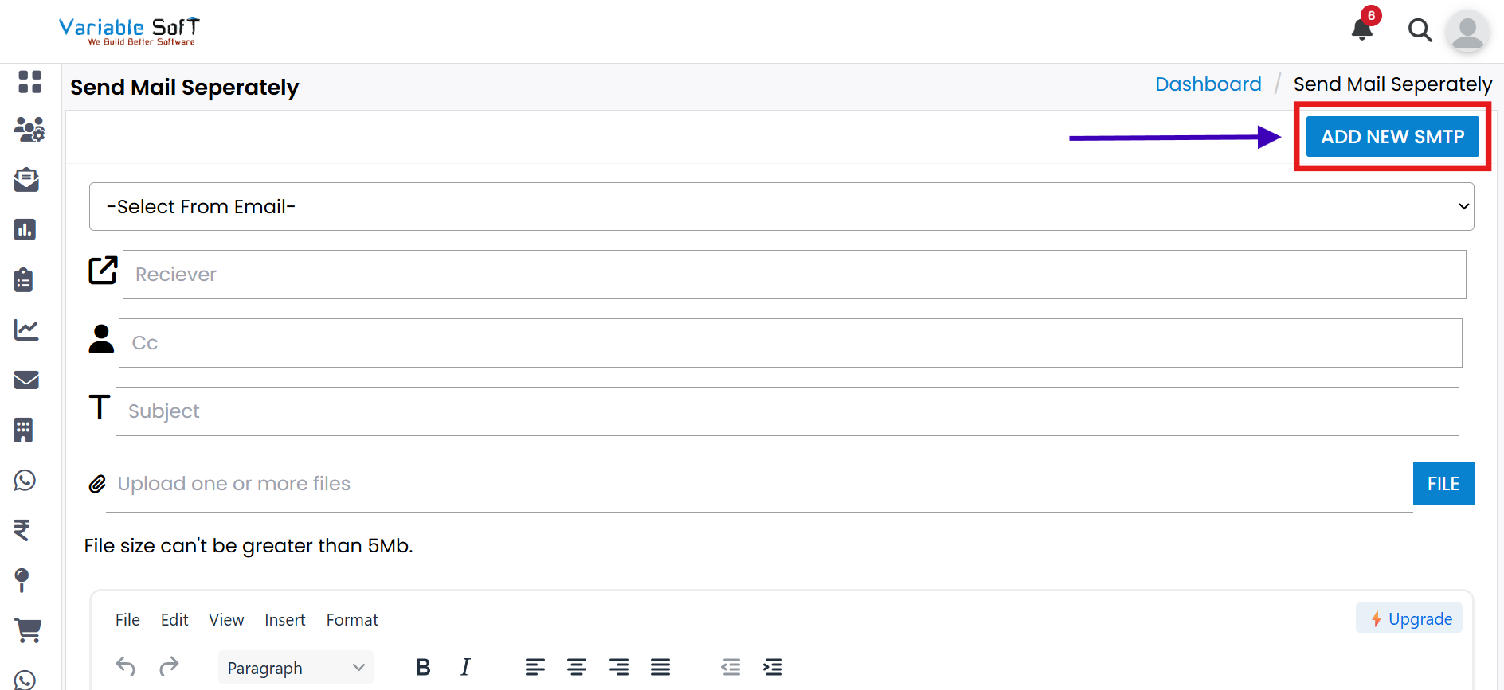This screenshot has width=1504, height=690.
Task: Click the undo arrow in editor toolbar
Action: (x=126, y=667)
